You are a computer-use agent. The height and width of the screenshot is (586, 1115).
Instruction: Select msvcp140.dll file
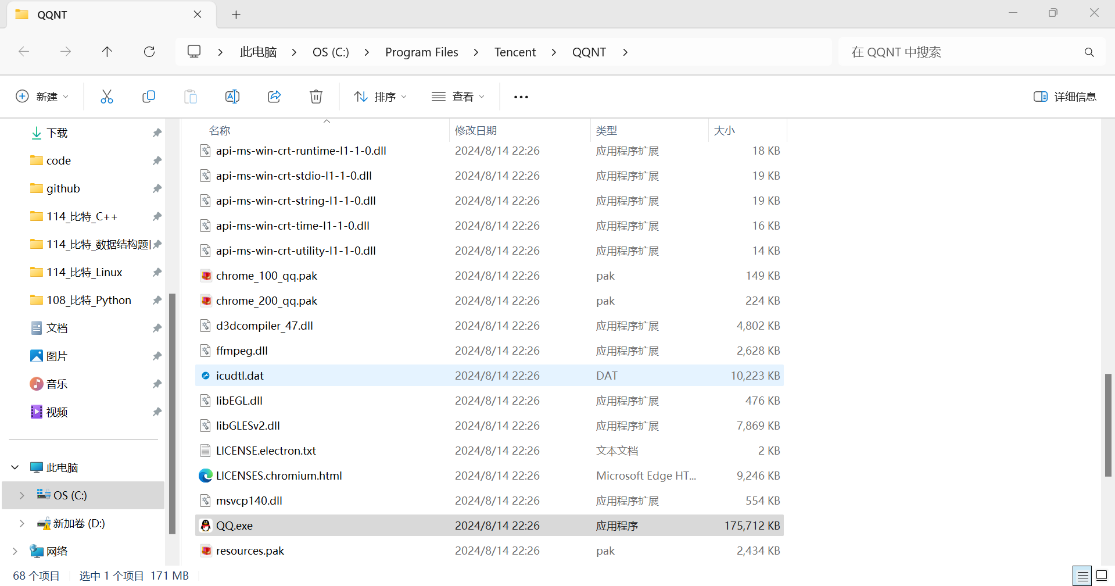pyautogui.click(x=249, y=501)
